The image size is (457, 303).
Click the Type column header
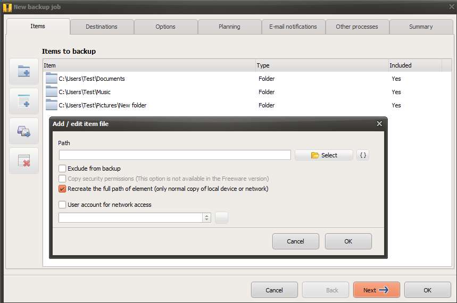(322, 65)
